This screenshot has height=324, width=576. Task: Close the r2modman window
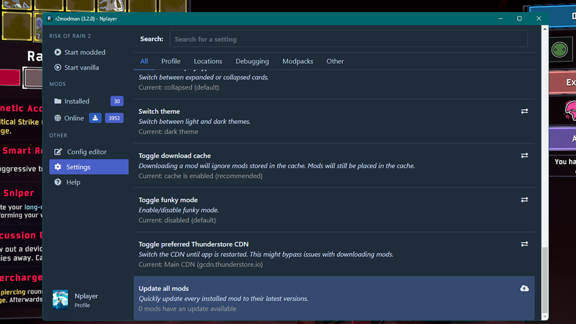pos(539,18)
